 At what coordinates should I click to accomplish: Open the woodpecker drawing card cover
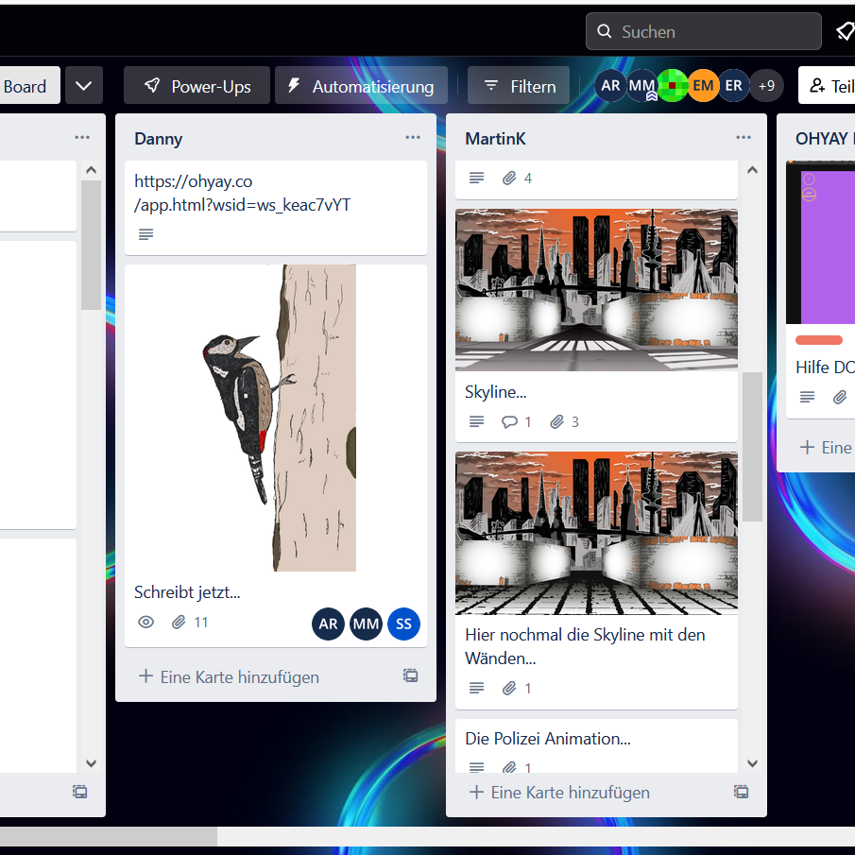[275, 419]
